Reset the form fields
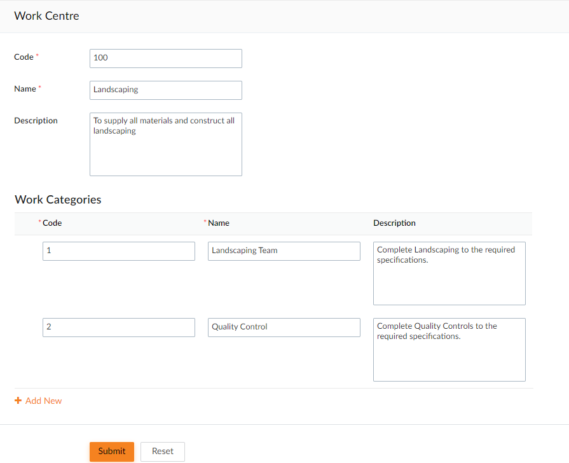This screenshot has width=569, height=463. click(x=163, y=452)
